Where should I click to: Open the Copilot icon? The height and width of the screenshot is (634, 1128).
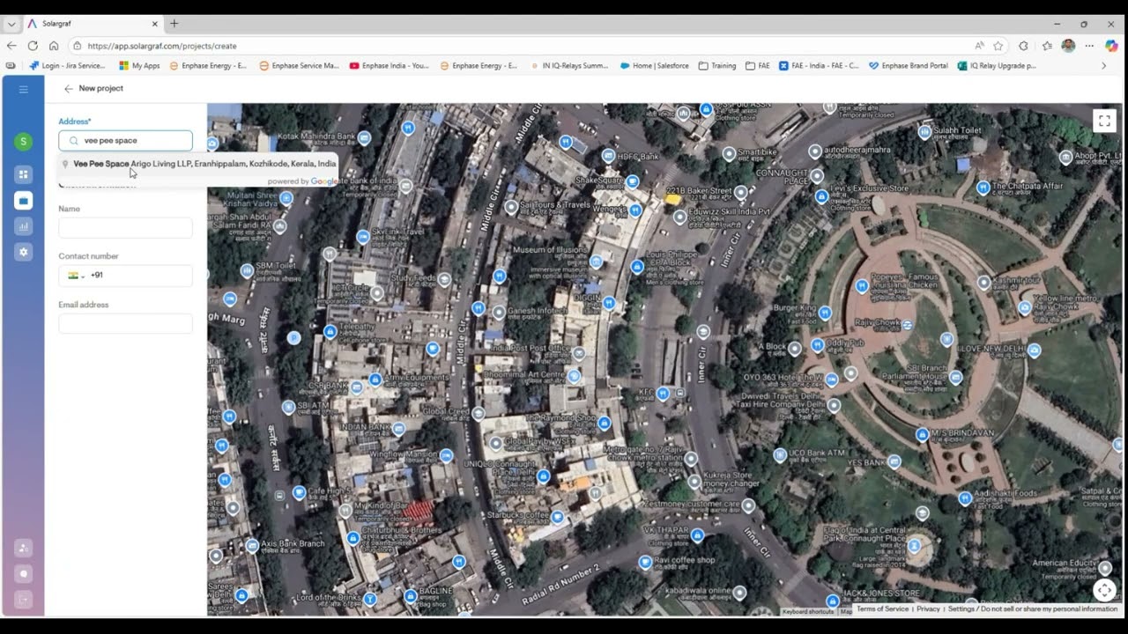1111,46
